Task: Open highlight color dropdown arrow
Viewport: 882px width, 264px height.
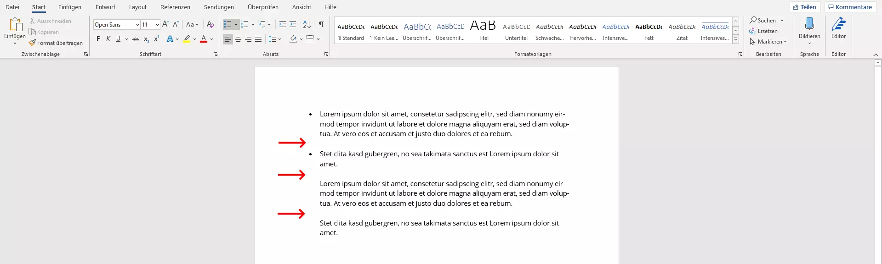Action: pyautogui.click(x=194, y=39)
